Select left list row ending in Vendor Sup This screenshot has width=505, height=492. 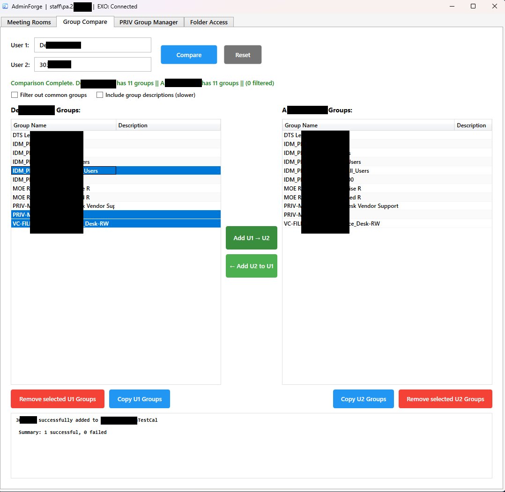tap(116, 206)
